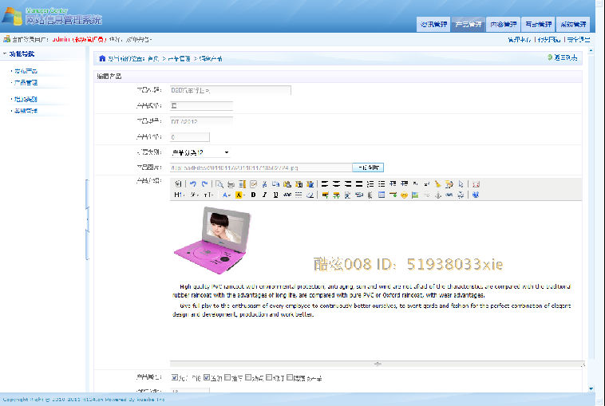Apply strikethrough with the ABC icon
Screen dimensions: 605x406
pyautogui.click(x=287, y=195)
